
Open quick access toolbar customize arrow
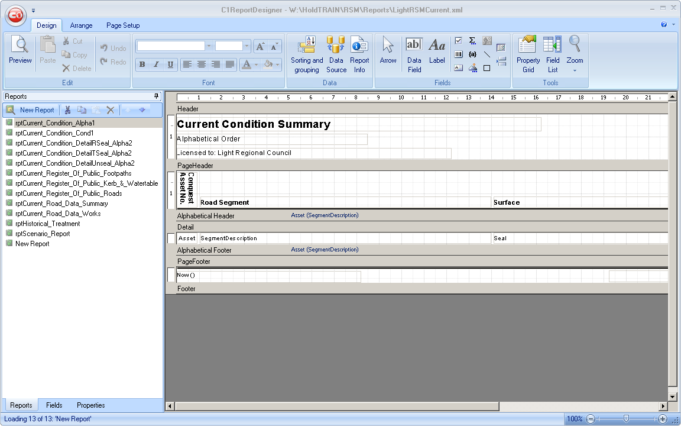pyautogui.click(x=34, y=11)
